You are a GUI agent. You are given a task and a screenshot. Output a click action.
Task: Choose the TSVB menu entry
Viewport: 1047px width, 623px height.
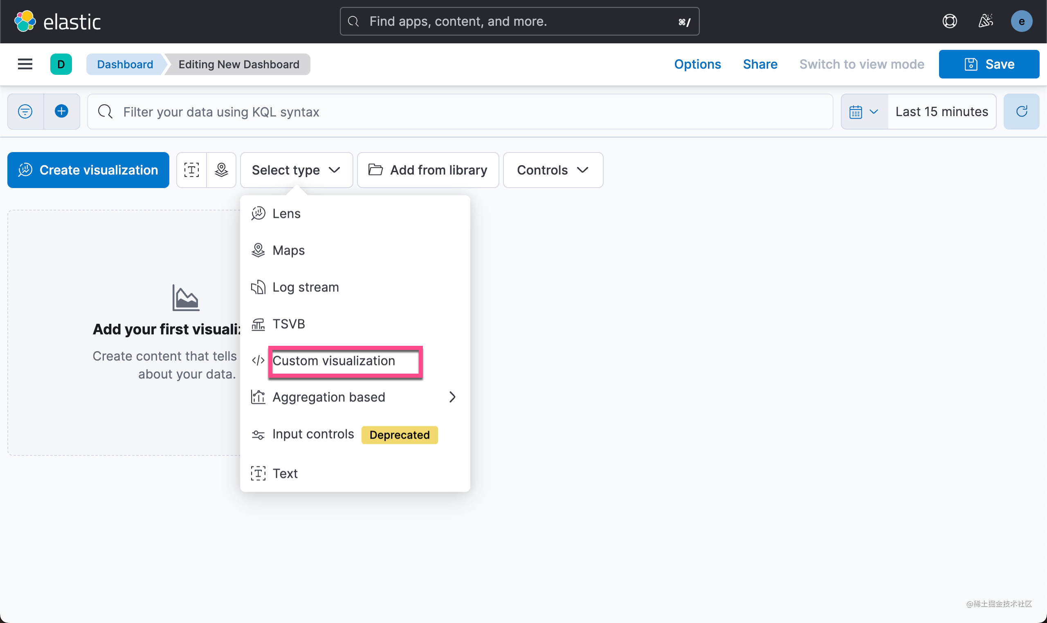(355, 324)
